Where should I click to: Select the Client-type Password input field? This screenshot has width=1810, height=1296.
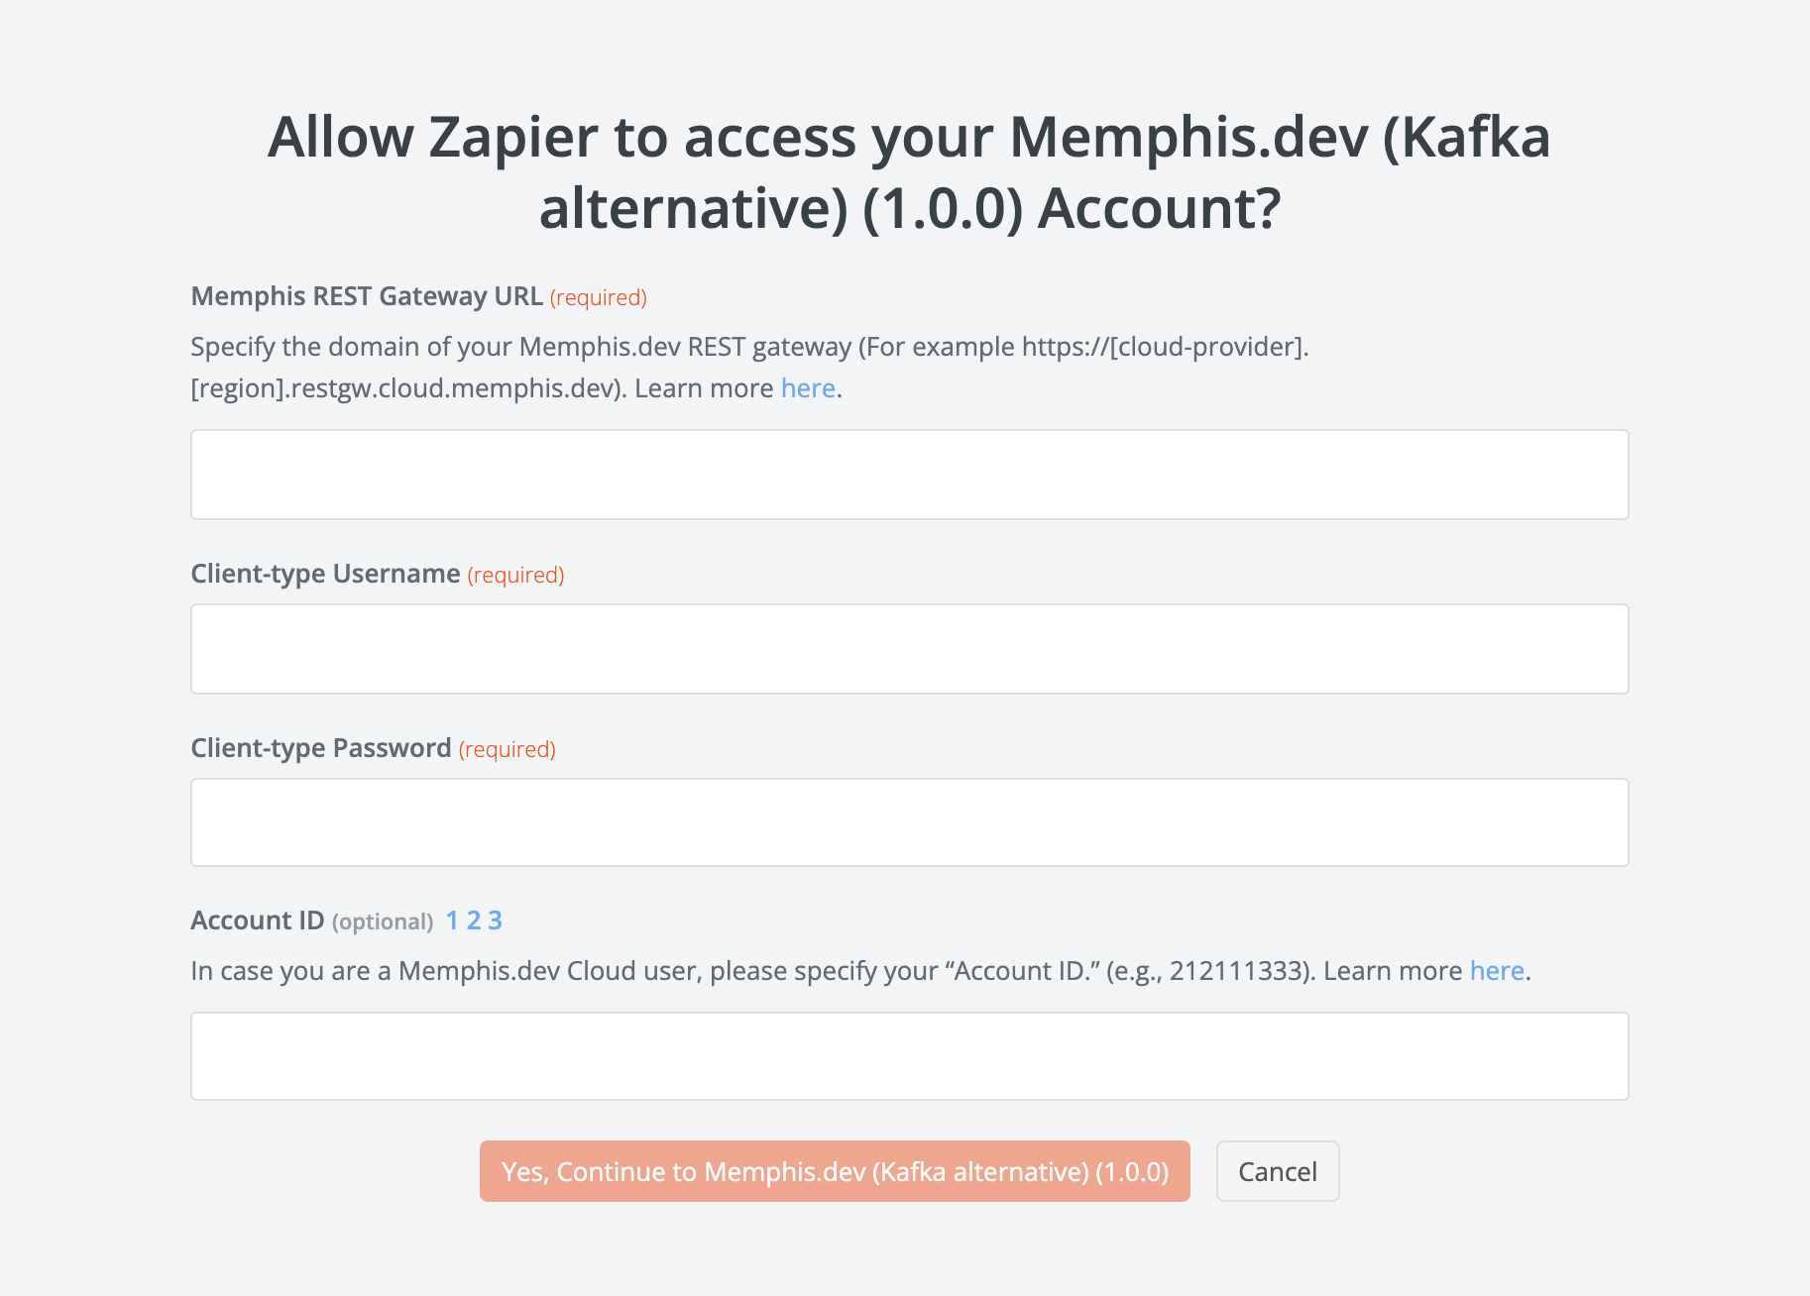[909, 822]
